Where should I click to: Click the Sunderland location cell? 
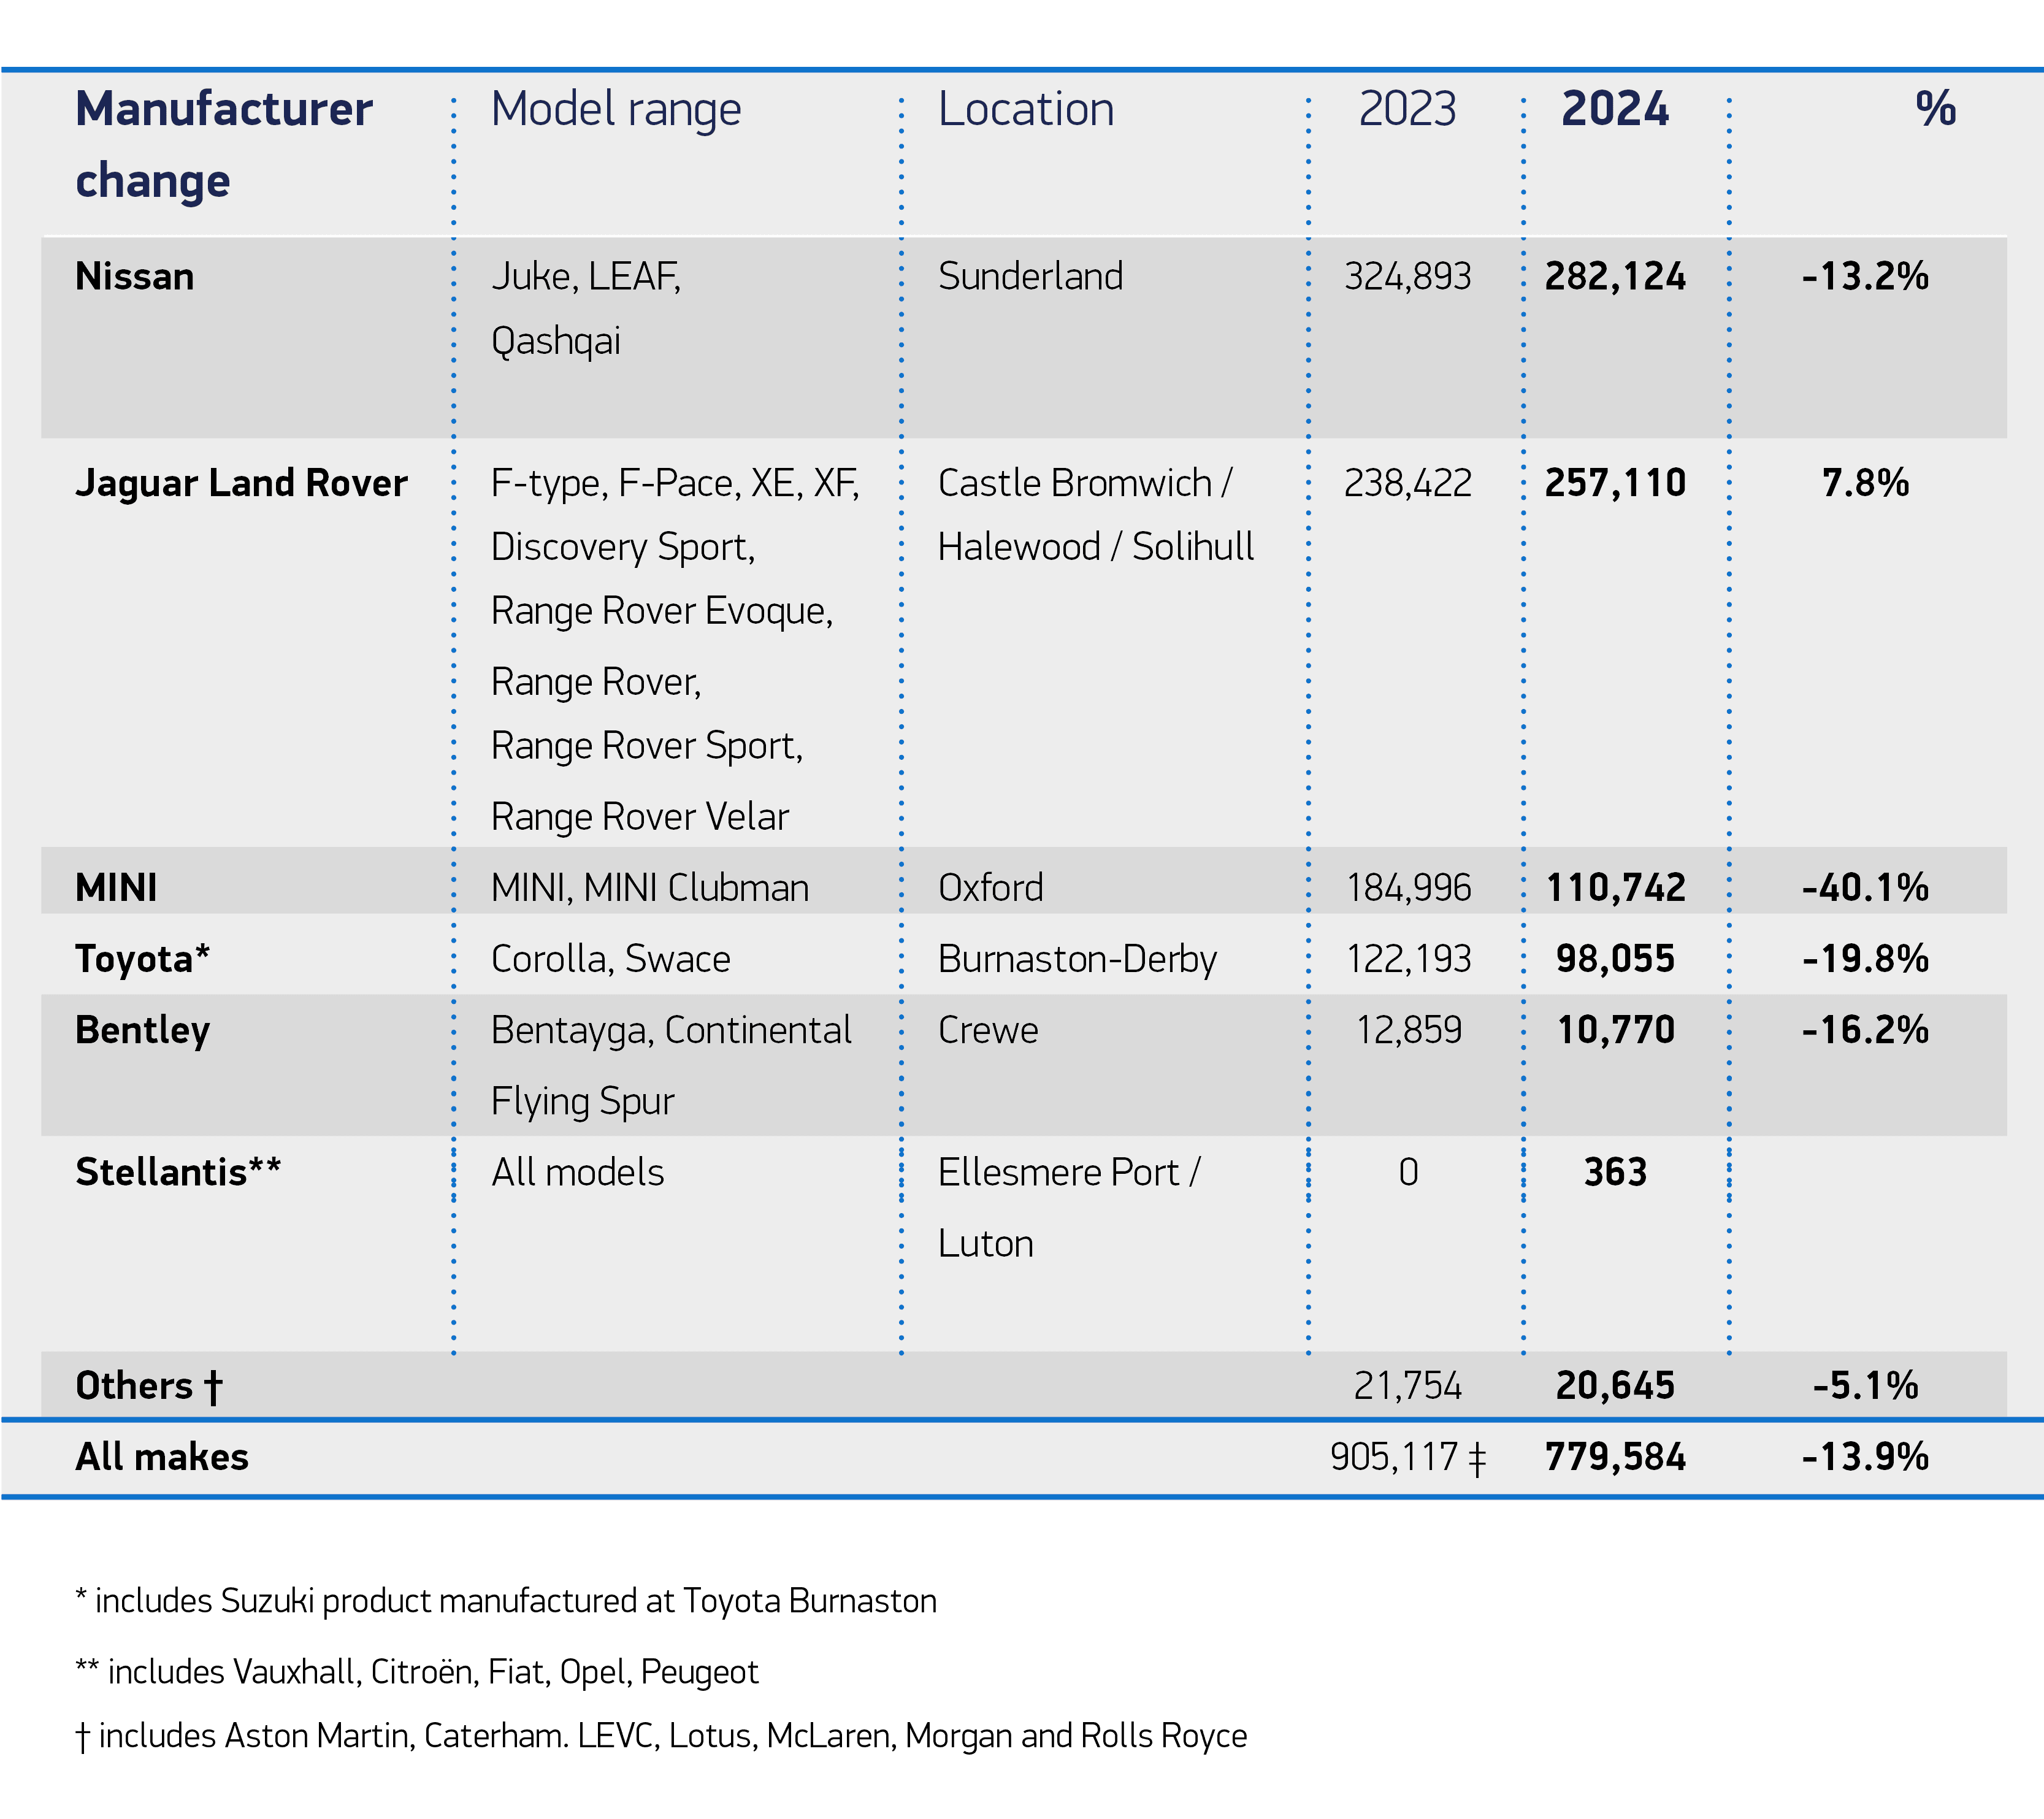click(1030, 276)
